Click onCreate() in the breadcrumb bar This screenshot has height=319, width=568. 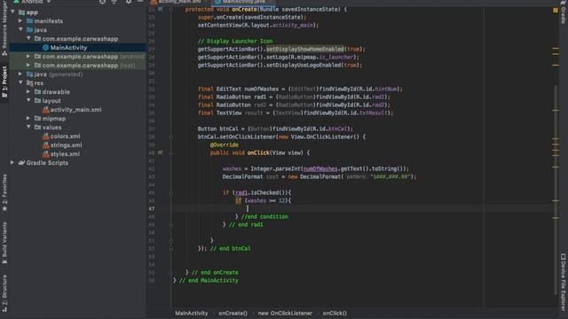pyautogui.click(x=233, y=313)
